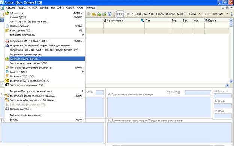
Task: Click the Новый документ page icon
Action: click(7, 26)
